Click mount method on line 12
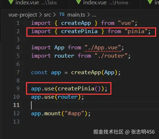Image resolution: width=159 pixels, height=139 pixels. coord(53,113)
